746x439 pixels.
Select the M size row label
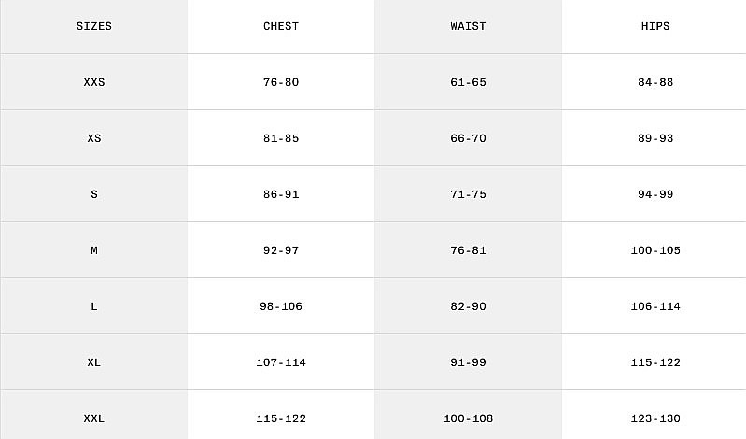[x=94, y=250]
